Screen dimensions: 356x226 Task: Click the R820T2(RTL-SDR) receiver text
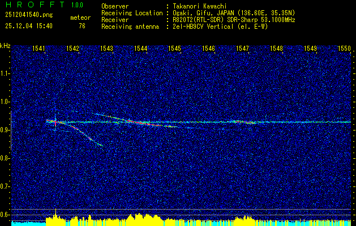point(234,20)
